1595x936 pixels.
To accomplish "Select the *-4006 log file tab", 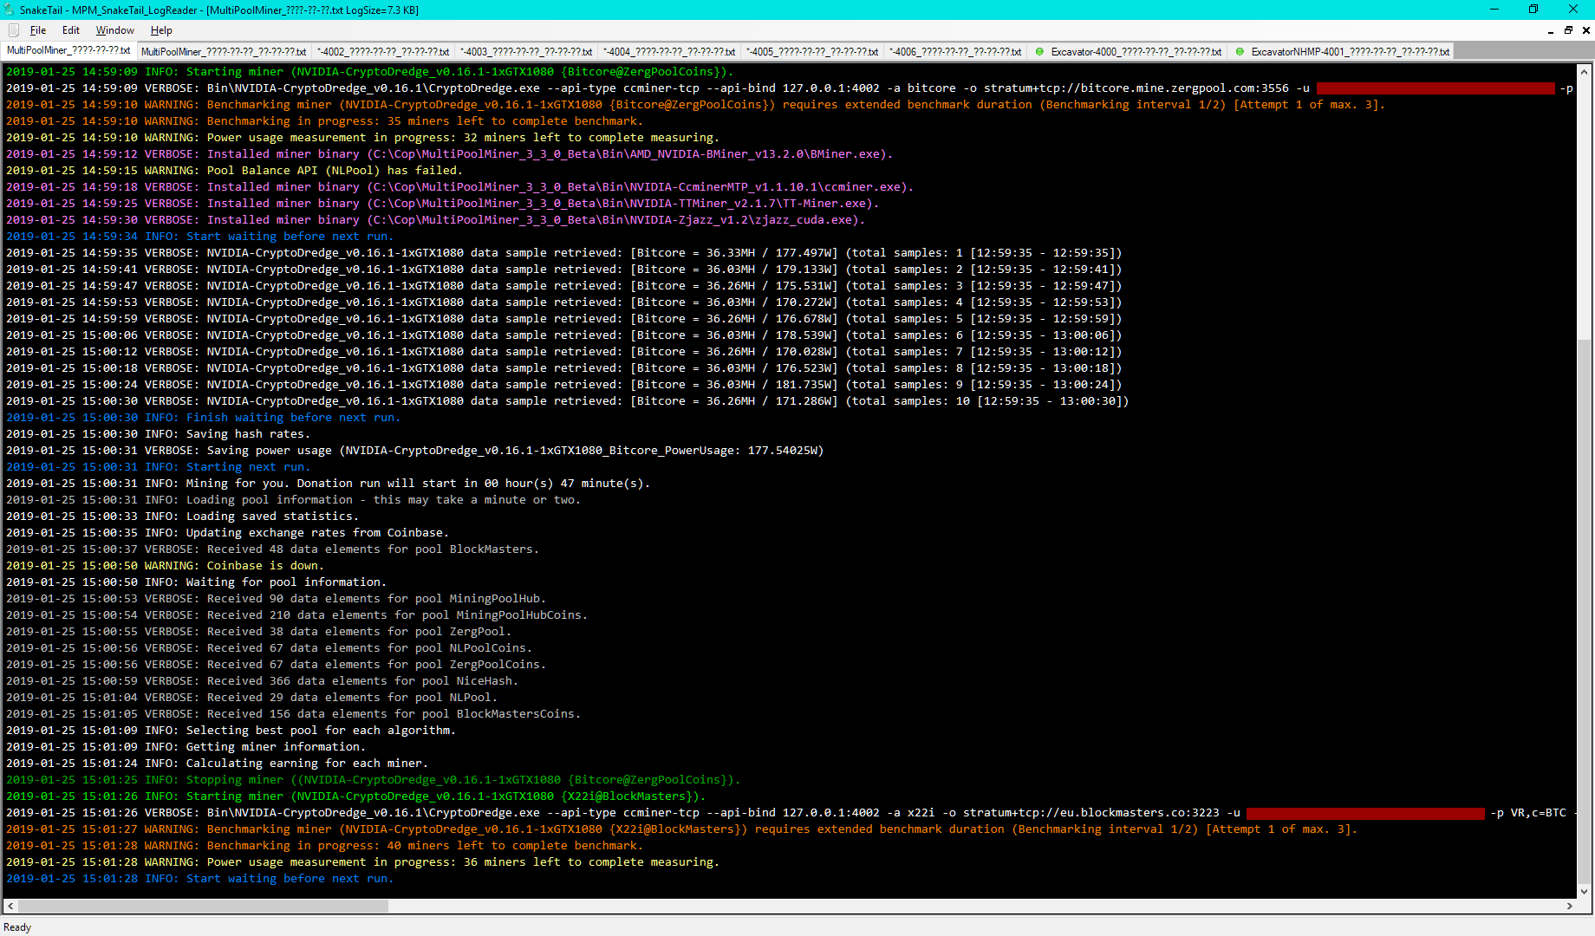I will pyautogui.click(x=954, y=50).
